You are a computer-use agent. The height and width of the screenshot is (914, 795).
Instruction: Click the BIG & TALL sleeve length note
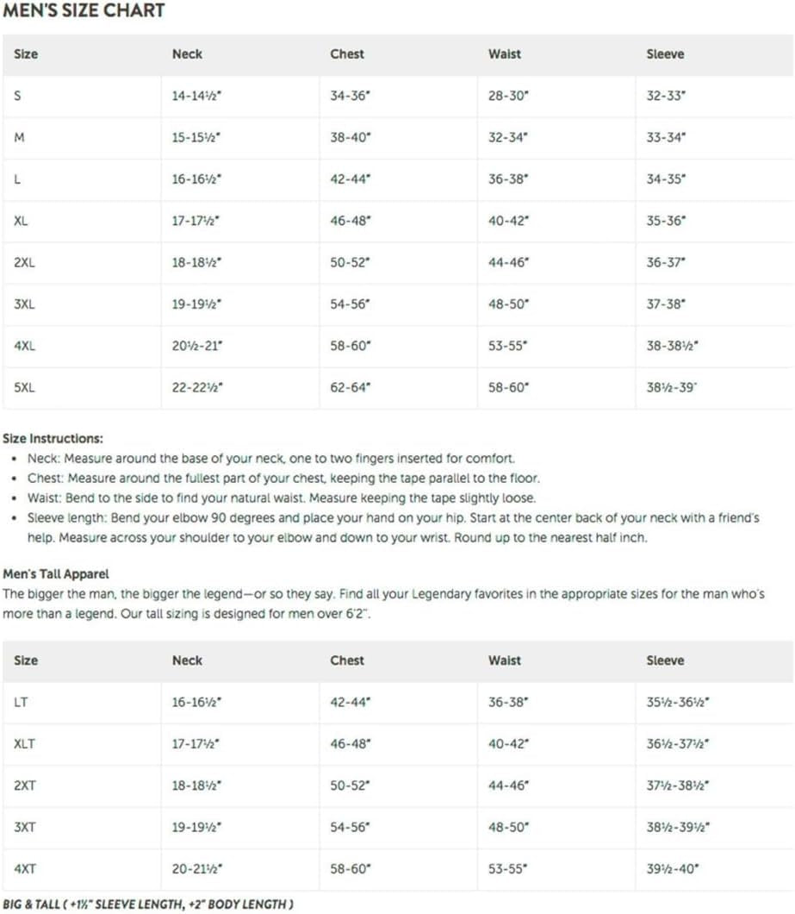(x=147, y=904)
